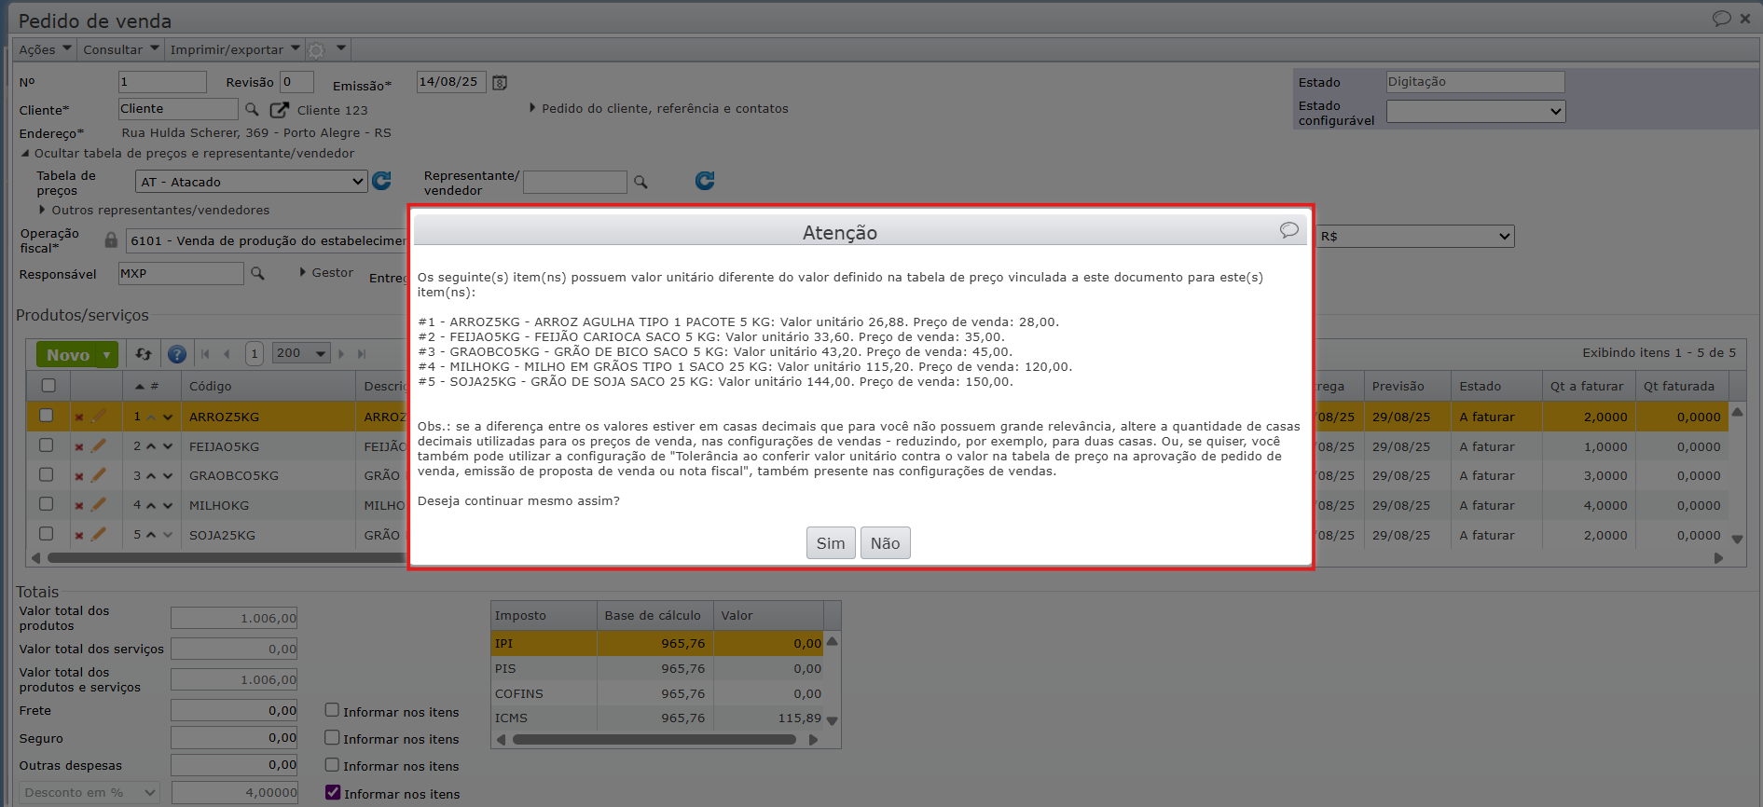Search Responsável with the magnifier icon
Viewport: 1763px width, 807px height.
tap(257, 273)
